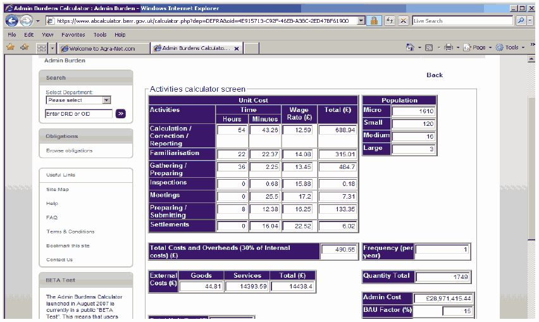The image size is (539, 322).
Task: Click Small population field 120
Action: 414,124
